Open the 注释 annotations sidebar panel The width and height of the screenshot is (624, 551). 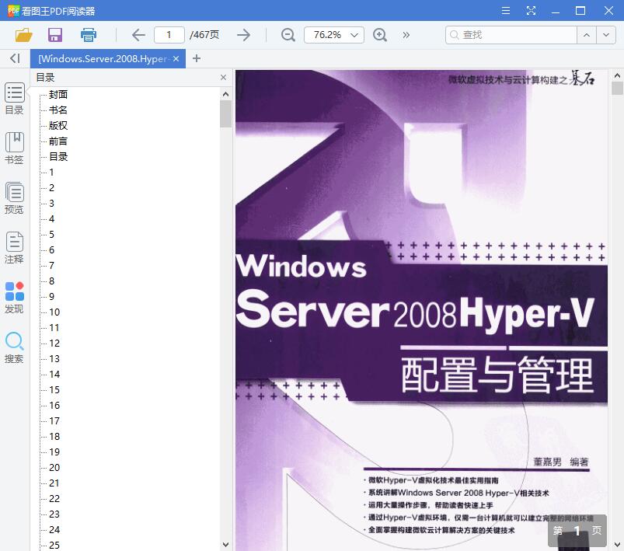pyautogui.click(x=14, y=248)
